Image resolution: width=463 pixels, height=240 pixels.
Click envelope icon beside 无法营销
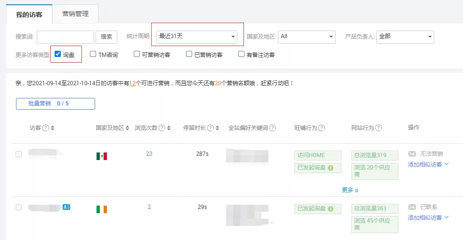412,154
